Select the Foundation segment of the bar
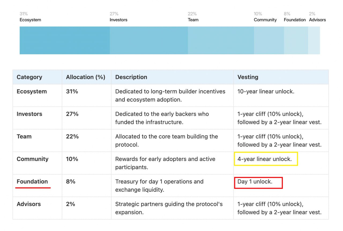 pyautogui.click(x=296, y=40)
